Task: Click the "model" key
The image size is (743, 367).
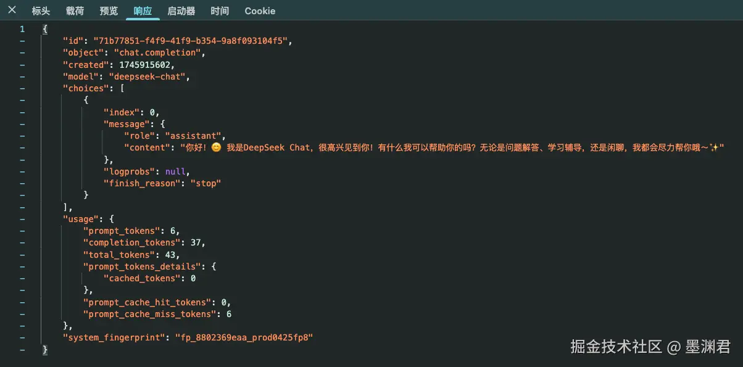Action: (x=81, y=76)
